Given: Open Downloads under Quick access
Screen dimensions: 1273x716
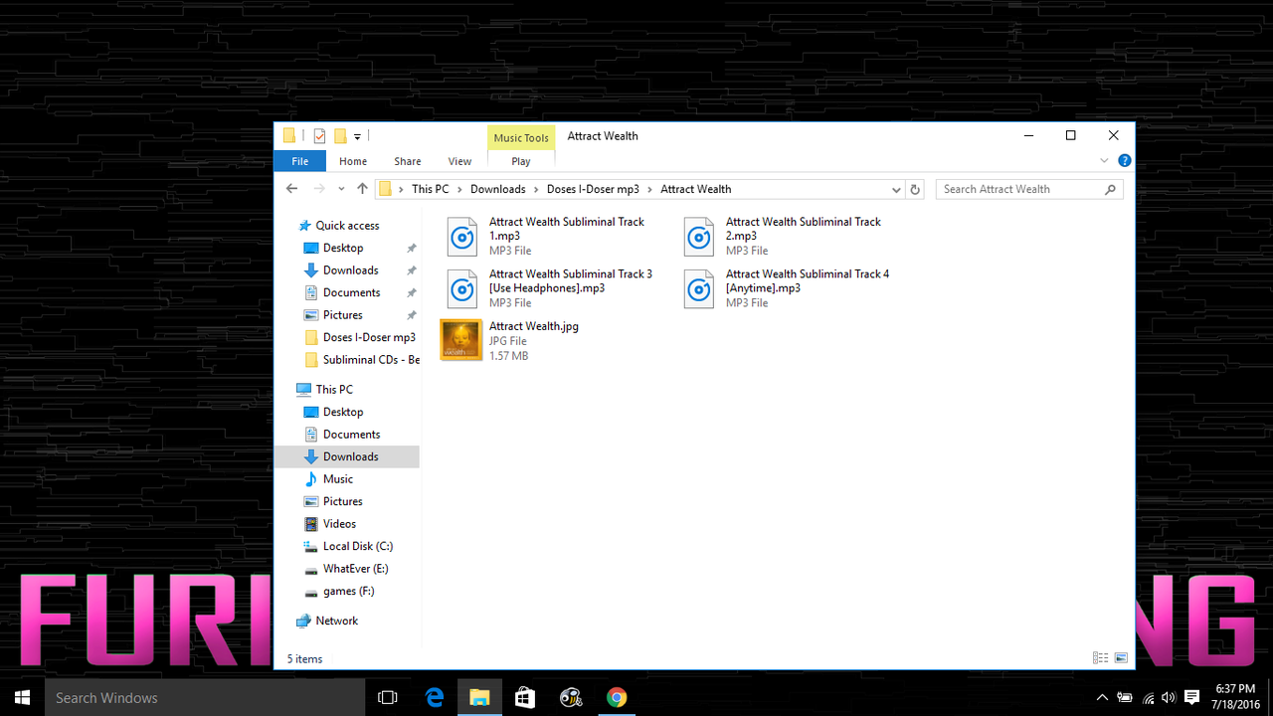Looking at the screenshot, I should tap(350, 270).
